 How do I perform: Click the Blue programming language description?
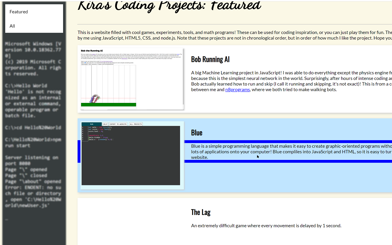(x=292, y=152)
